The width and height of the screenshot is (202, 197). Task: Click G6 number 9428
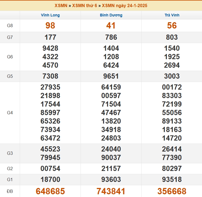click(50, 48)
